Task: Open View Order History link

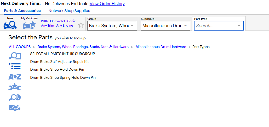Action: click(x=107, y=4)
